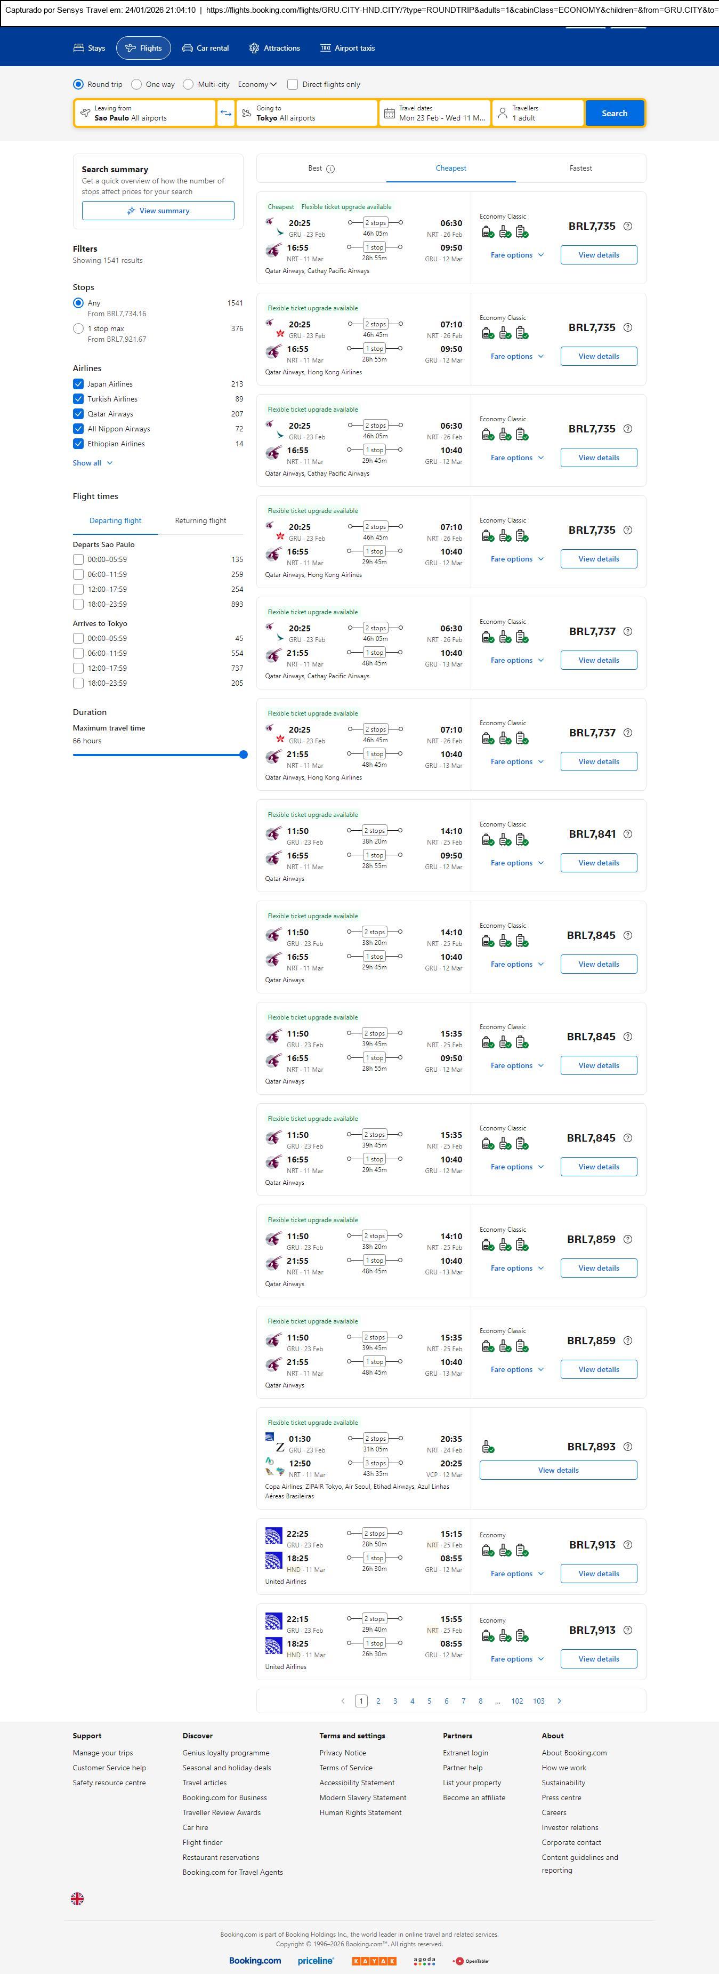Click the Going to Tokyo destination field
719x1974 pixels.
306,114
